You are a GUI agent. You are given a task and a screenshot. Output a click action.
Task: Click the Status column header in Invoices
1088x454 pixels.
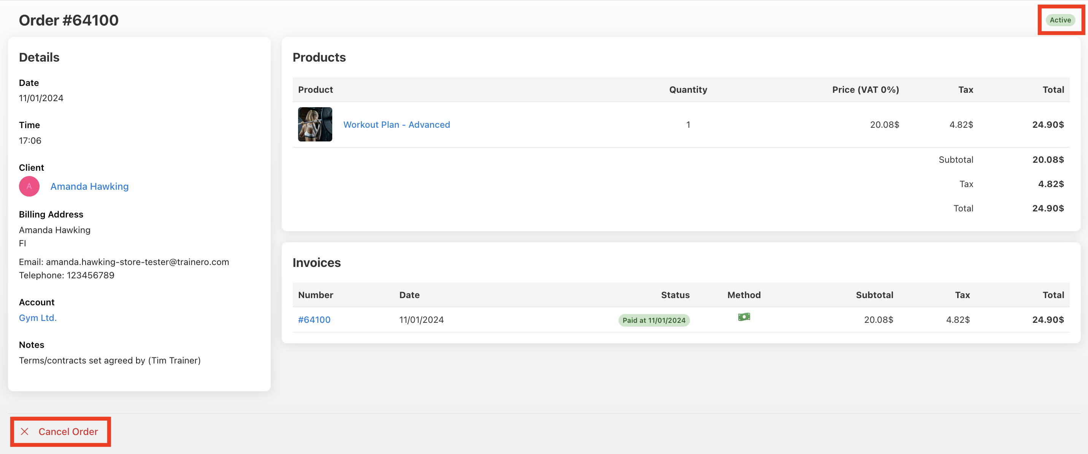[x=675, y=295]
